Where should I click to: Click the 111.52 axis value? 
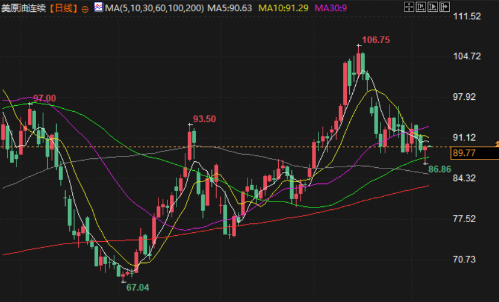pyautogui.click(x=467, y=16)
